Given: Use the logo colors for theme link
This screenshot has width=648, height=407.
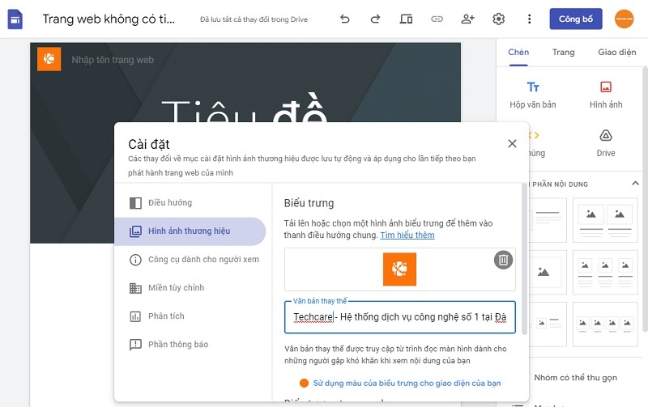Looking at the screenshot, I should click(x=407, y=383).
